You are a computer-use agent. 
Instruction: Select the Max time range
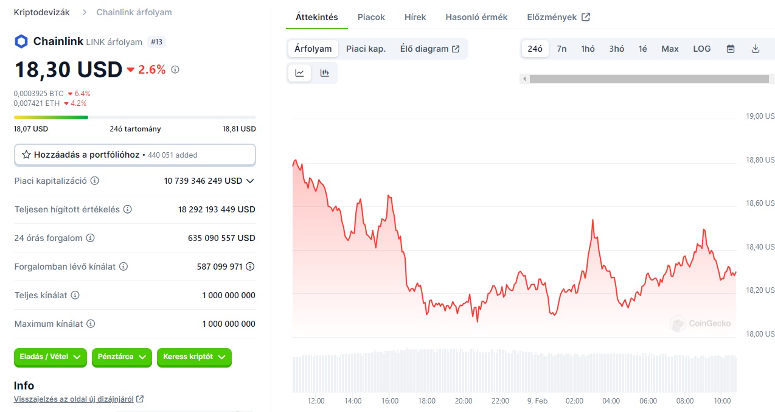pyautogui.click(x=670, y=49)
